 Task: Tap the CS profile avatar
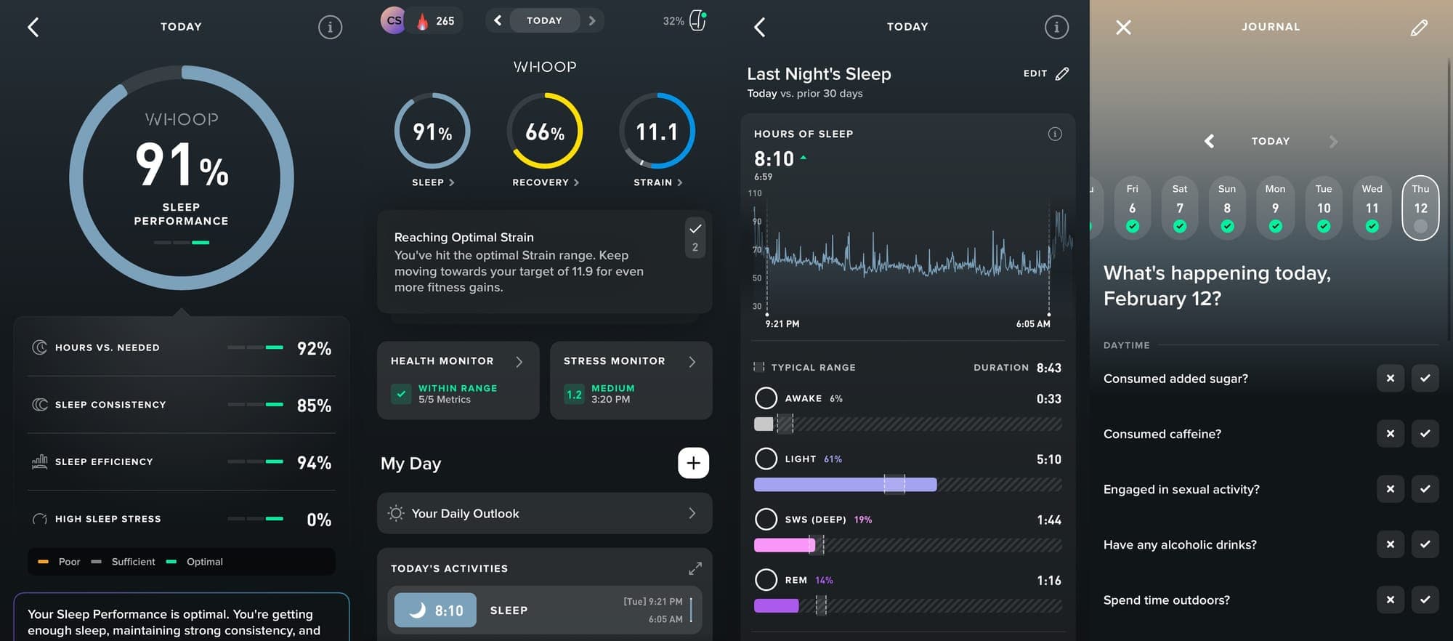coord(394,20)
